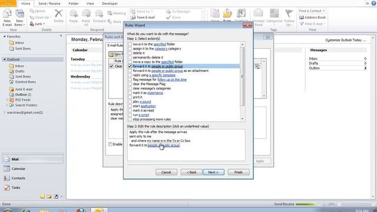Select the Done quick step
Screen dimensions: 377x212
click(174, 18)
